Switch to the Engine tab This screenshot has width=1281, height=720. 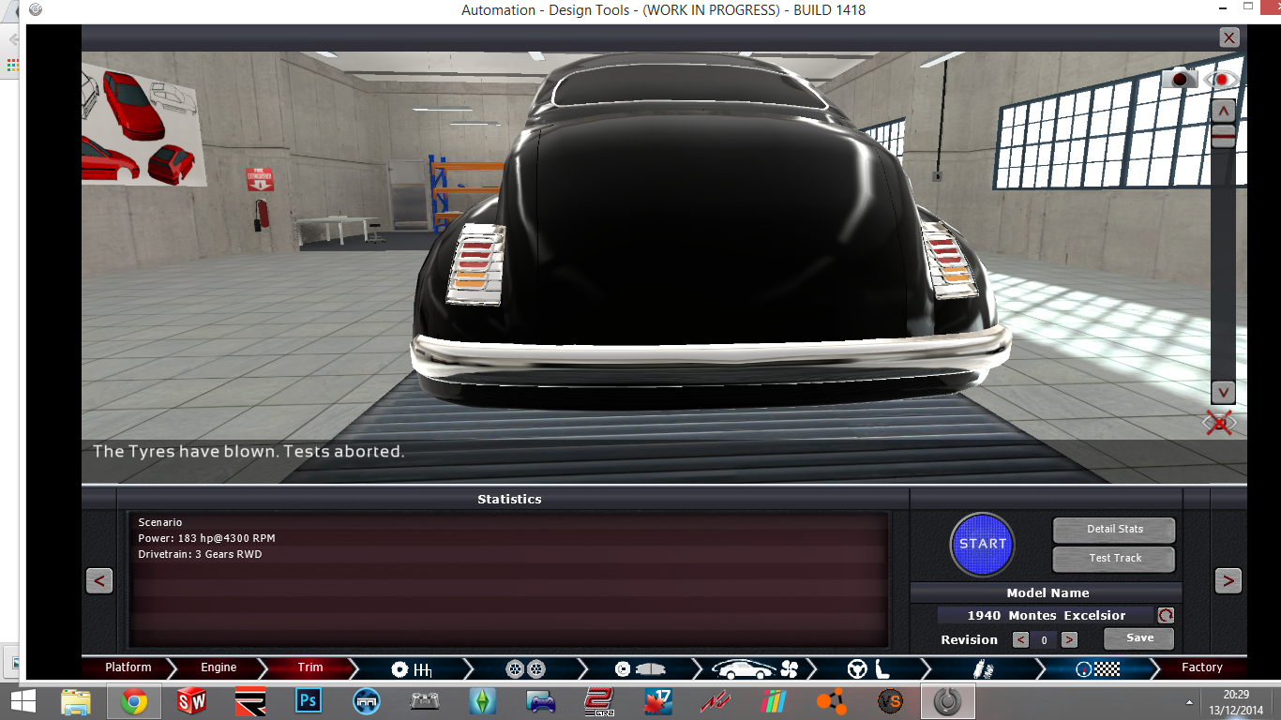(x=219, y=667)
